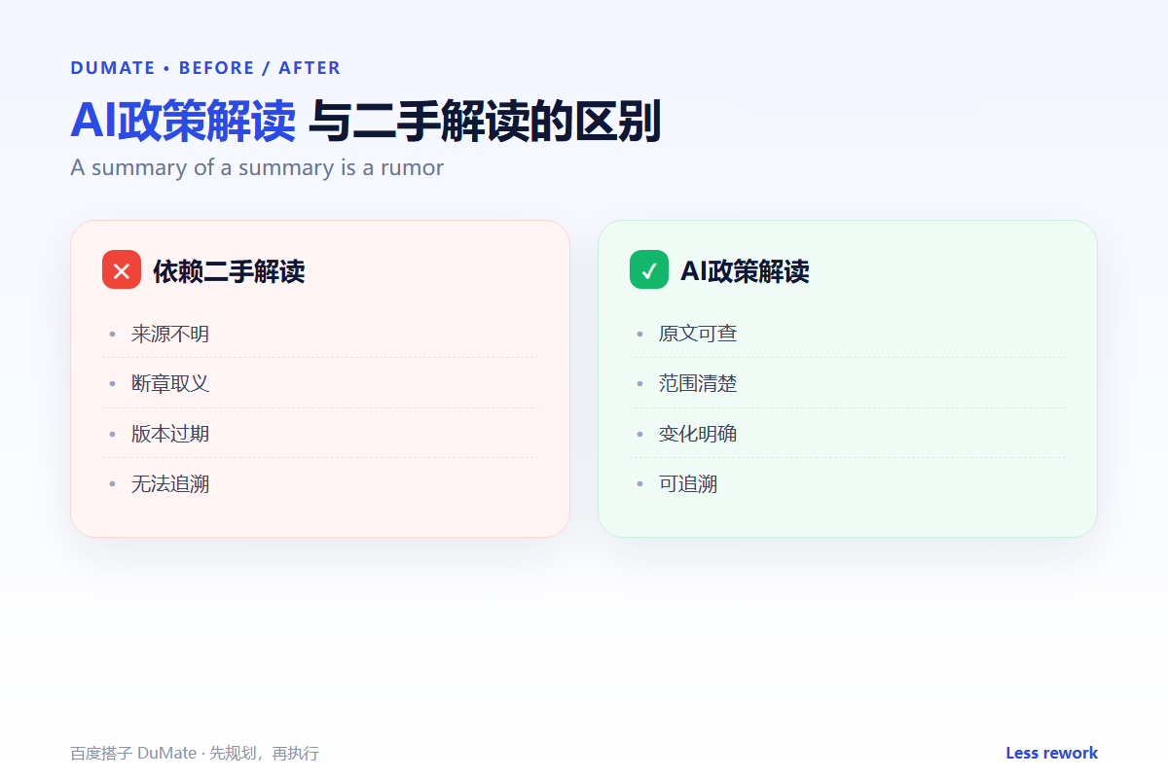Click the blue title text AI政策解读
This screenshot has width=1168, height=778.
point(183,122)
